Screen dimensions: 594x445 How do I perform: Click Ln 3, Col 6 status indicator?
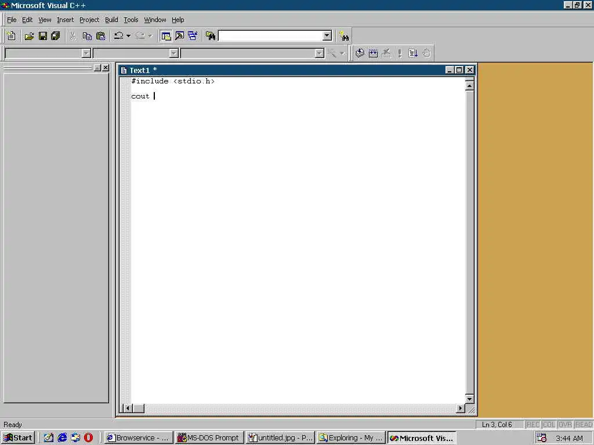pos(497,425)
